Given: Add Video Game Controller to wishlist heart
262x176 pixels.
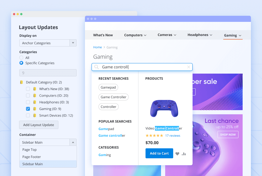Looking at the screenshot, I should 177,154.
